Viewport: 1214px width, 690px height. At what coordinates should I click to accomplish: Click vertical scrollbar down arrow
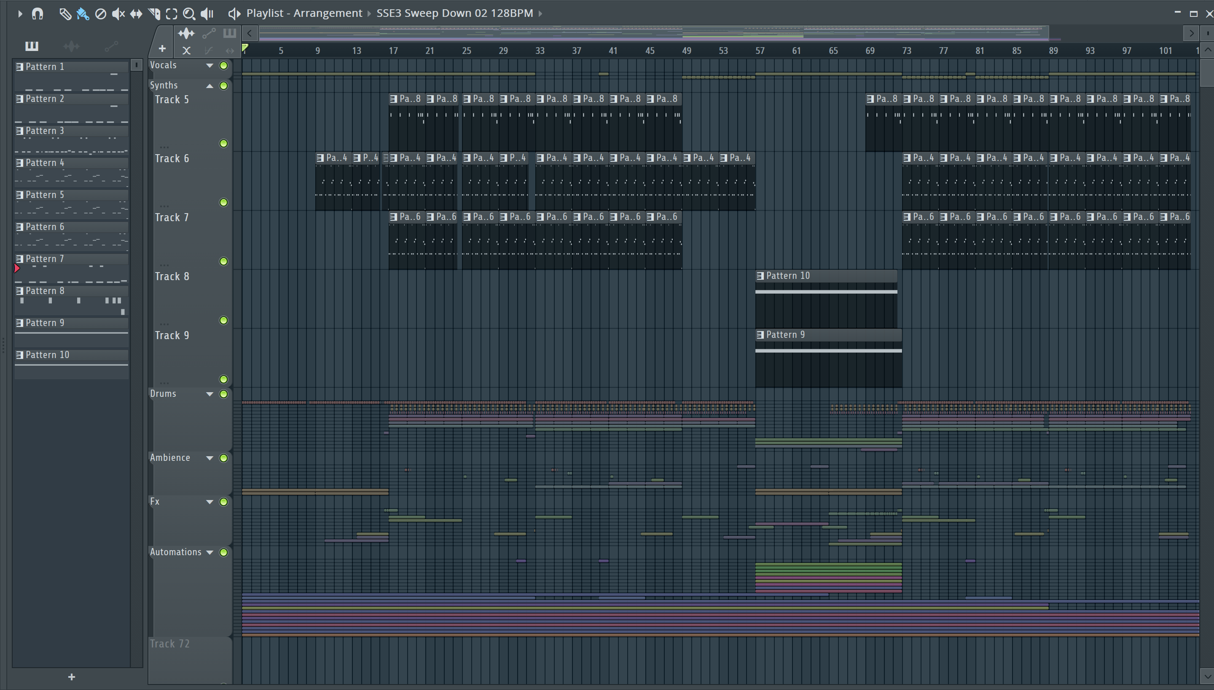tap(1207, 677)
